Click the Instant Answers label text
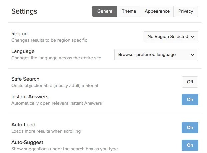This screenshot has height=153, width=207. coord(30,97)
